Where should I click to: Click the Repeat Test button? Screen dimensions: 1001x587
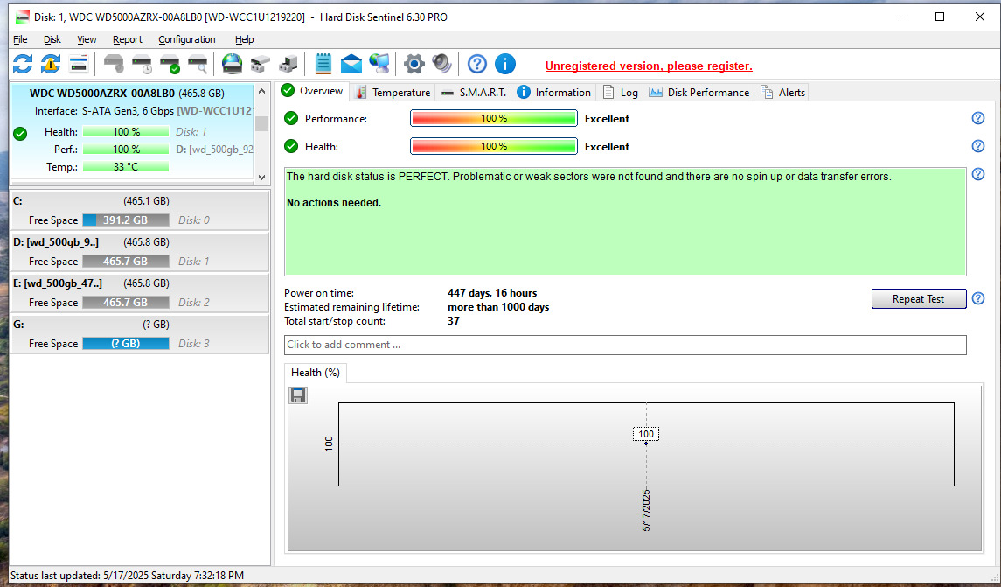[x=919, y=299]
